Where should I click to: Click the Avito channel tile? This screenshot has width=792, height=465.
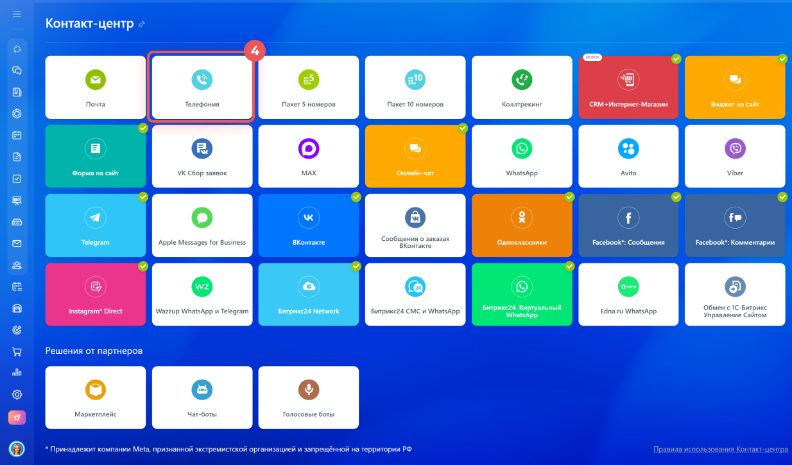628,156
